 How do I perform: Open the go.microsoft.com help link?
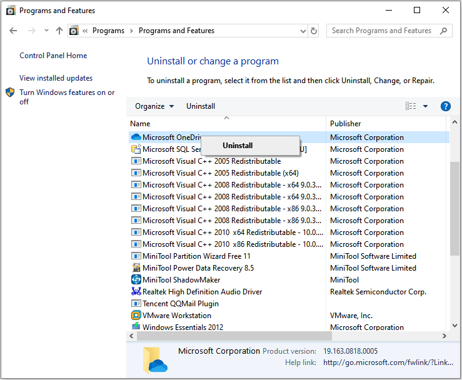(388, 362)
